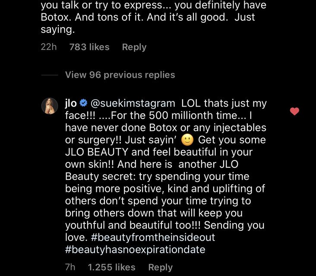The width and height of the screenshot is (316, 276).
Task: Click the "Sending you love." text
Action: (164, 231)
